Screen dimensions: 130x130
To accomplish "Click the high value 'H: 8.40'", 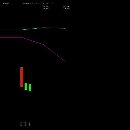I will coord(66,7).
